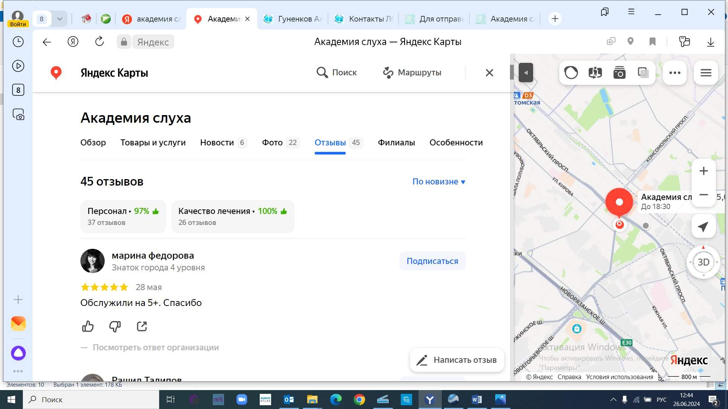Open sort dropdown По новизне
This screenshot has width=728, height=409.
click(439, 182)
